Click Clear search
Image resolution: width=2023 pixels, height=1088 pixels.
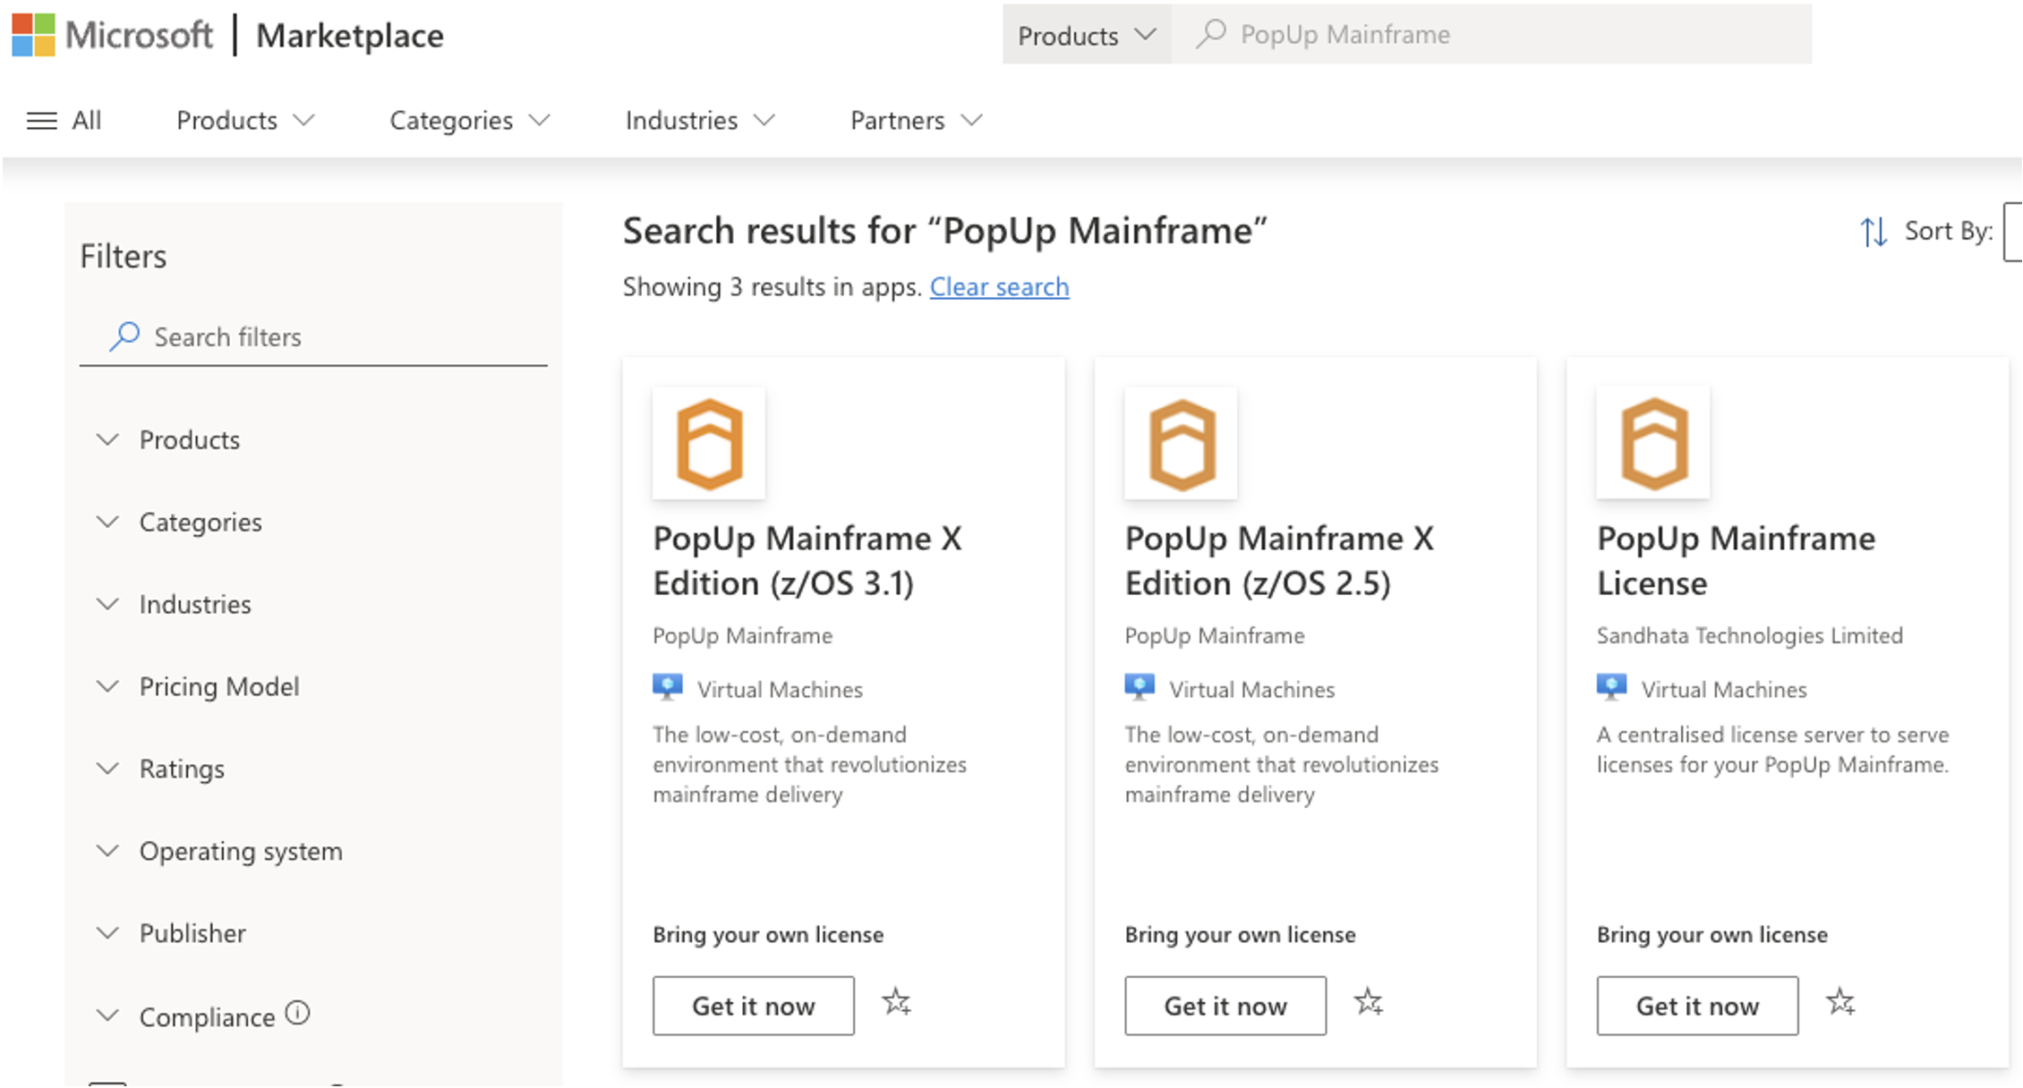(999, 287)
